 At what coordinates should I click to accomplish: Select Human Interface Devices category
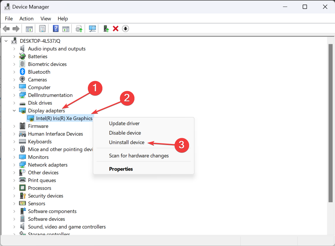tap(55, 134)
